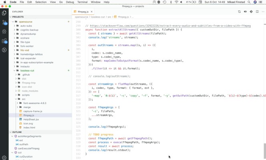The width and height of the screenshot is (266, 160).
Task: Open the Extensions view in activity bar
Action: point(4,41)
